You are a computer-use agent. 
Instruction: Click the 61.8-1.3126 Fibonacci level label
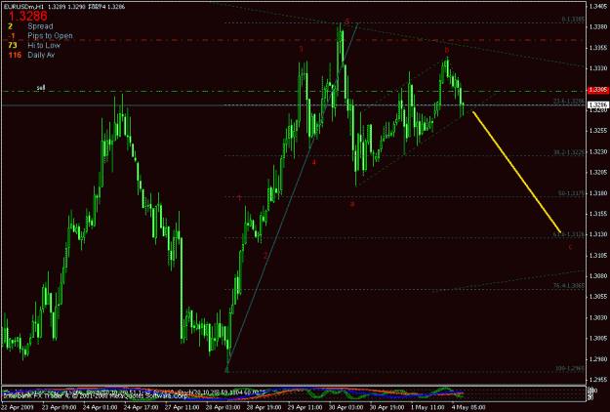click(569, 234)
